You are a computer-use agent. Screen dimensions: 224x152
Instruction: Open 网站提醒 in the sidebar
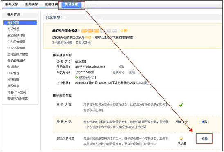pos(13,79)
